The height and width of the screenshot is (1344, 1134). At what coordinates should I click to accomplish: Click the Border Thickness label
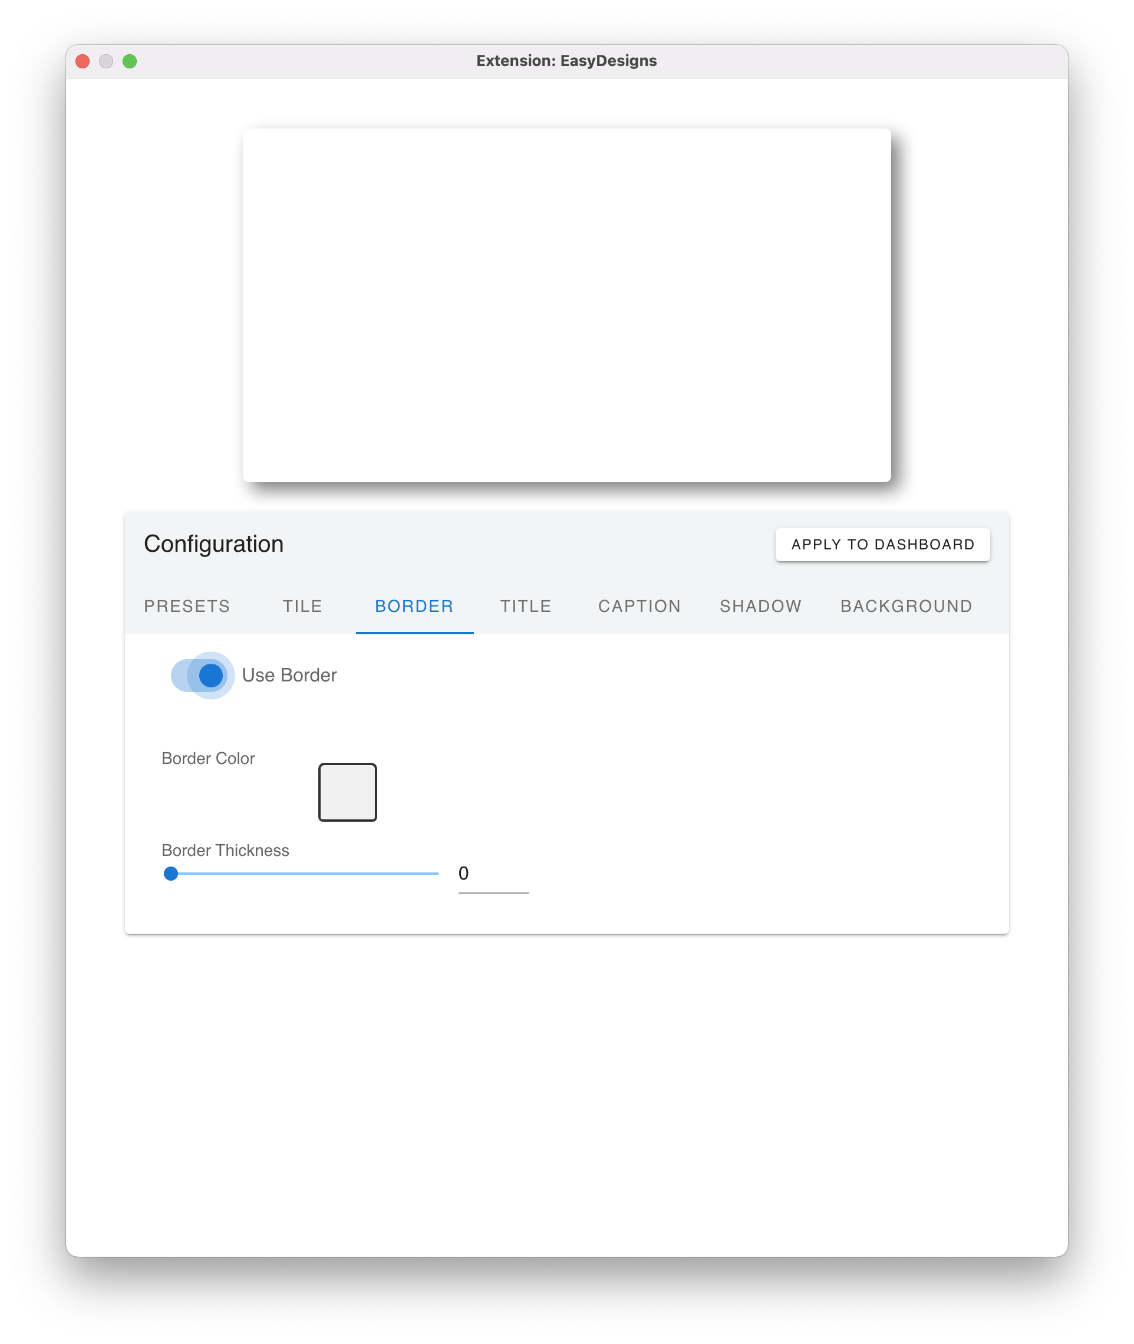(x=225, y=850)
